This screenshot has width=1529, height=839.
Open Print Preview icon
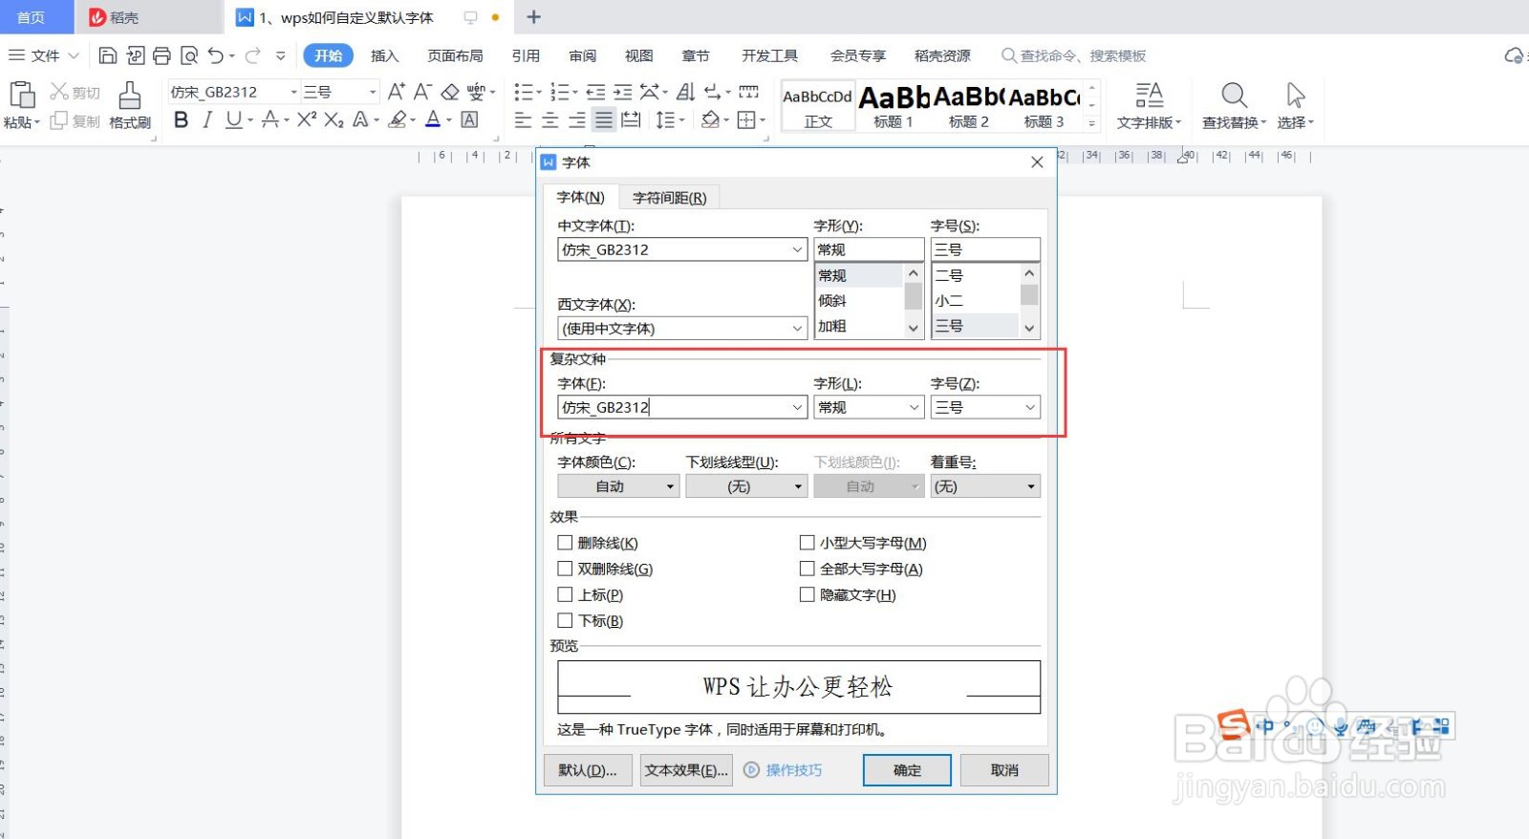[189, 55]
